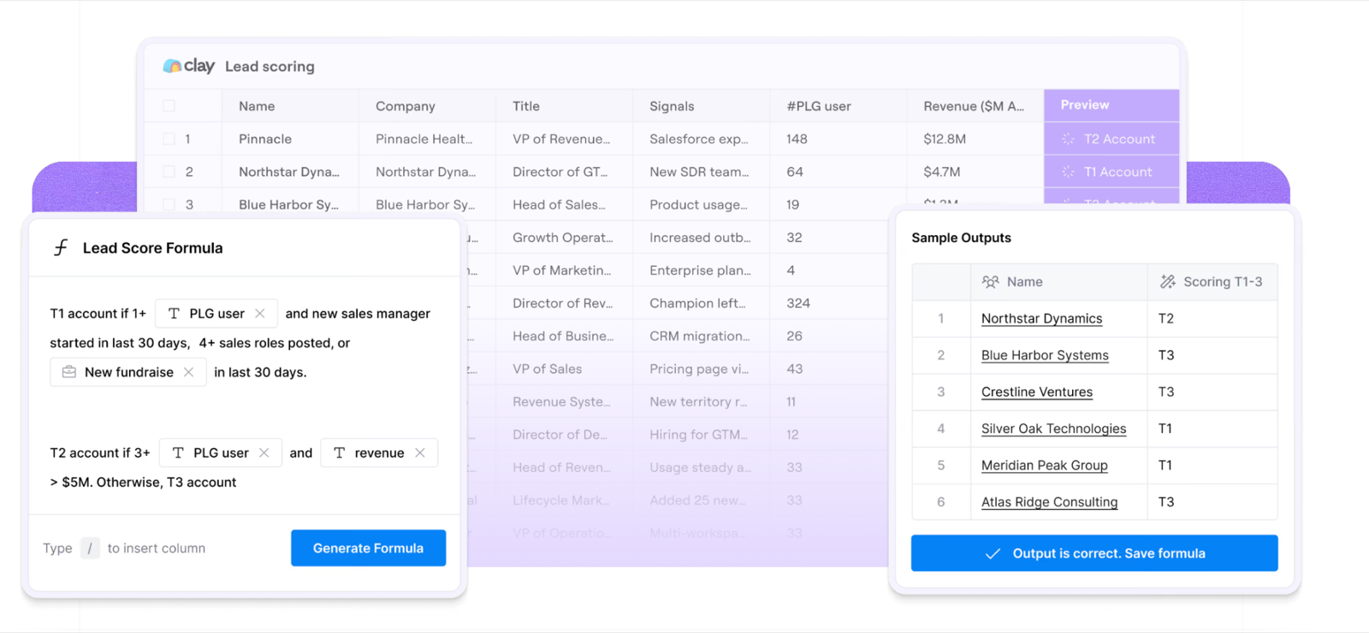
Task: Click the sparkle icon in T1 Account preview cell
Action: (1068, 172)
